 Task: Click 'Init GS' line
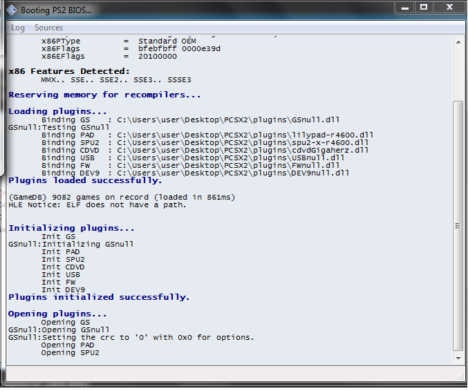click(x=59, y=237)
